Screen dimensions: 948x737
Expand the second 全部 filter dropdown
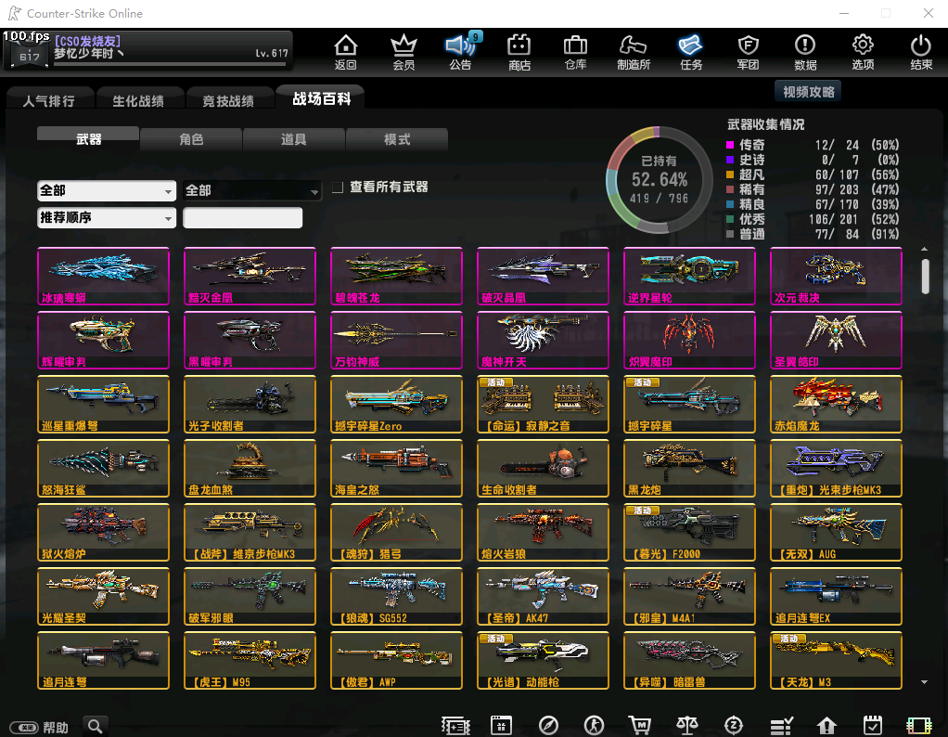pos(251,190)
